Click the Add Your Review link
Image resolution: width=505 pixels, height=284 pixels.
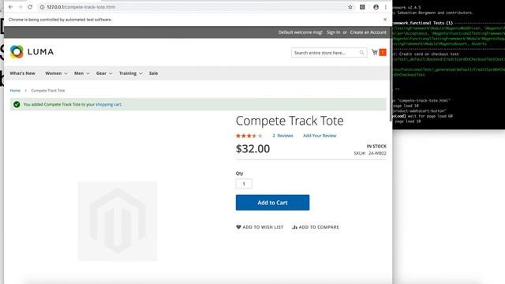click(320, 136)
